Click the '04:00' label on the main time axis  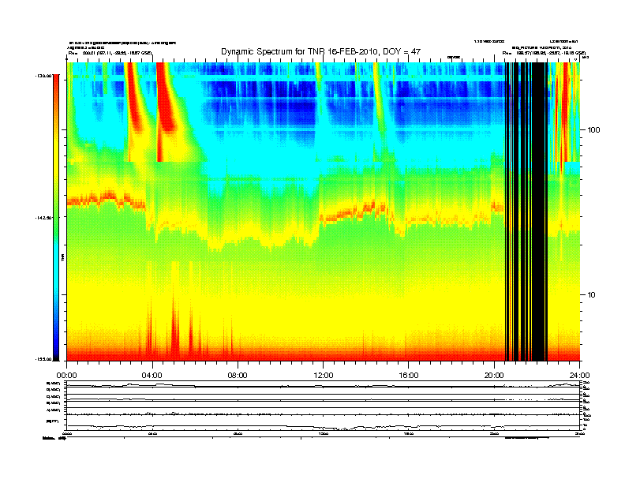[x=152, y=376]
